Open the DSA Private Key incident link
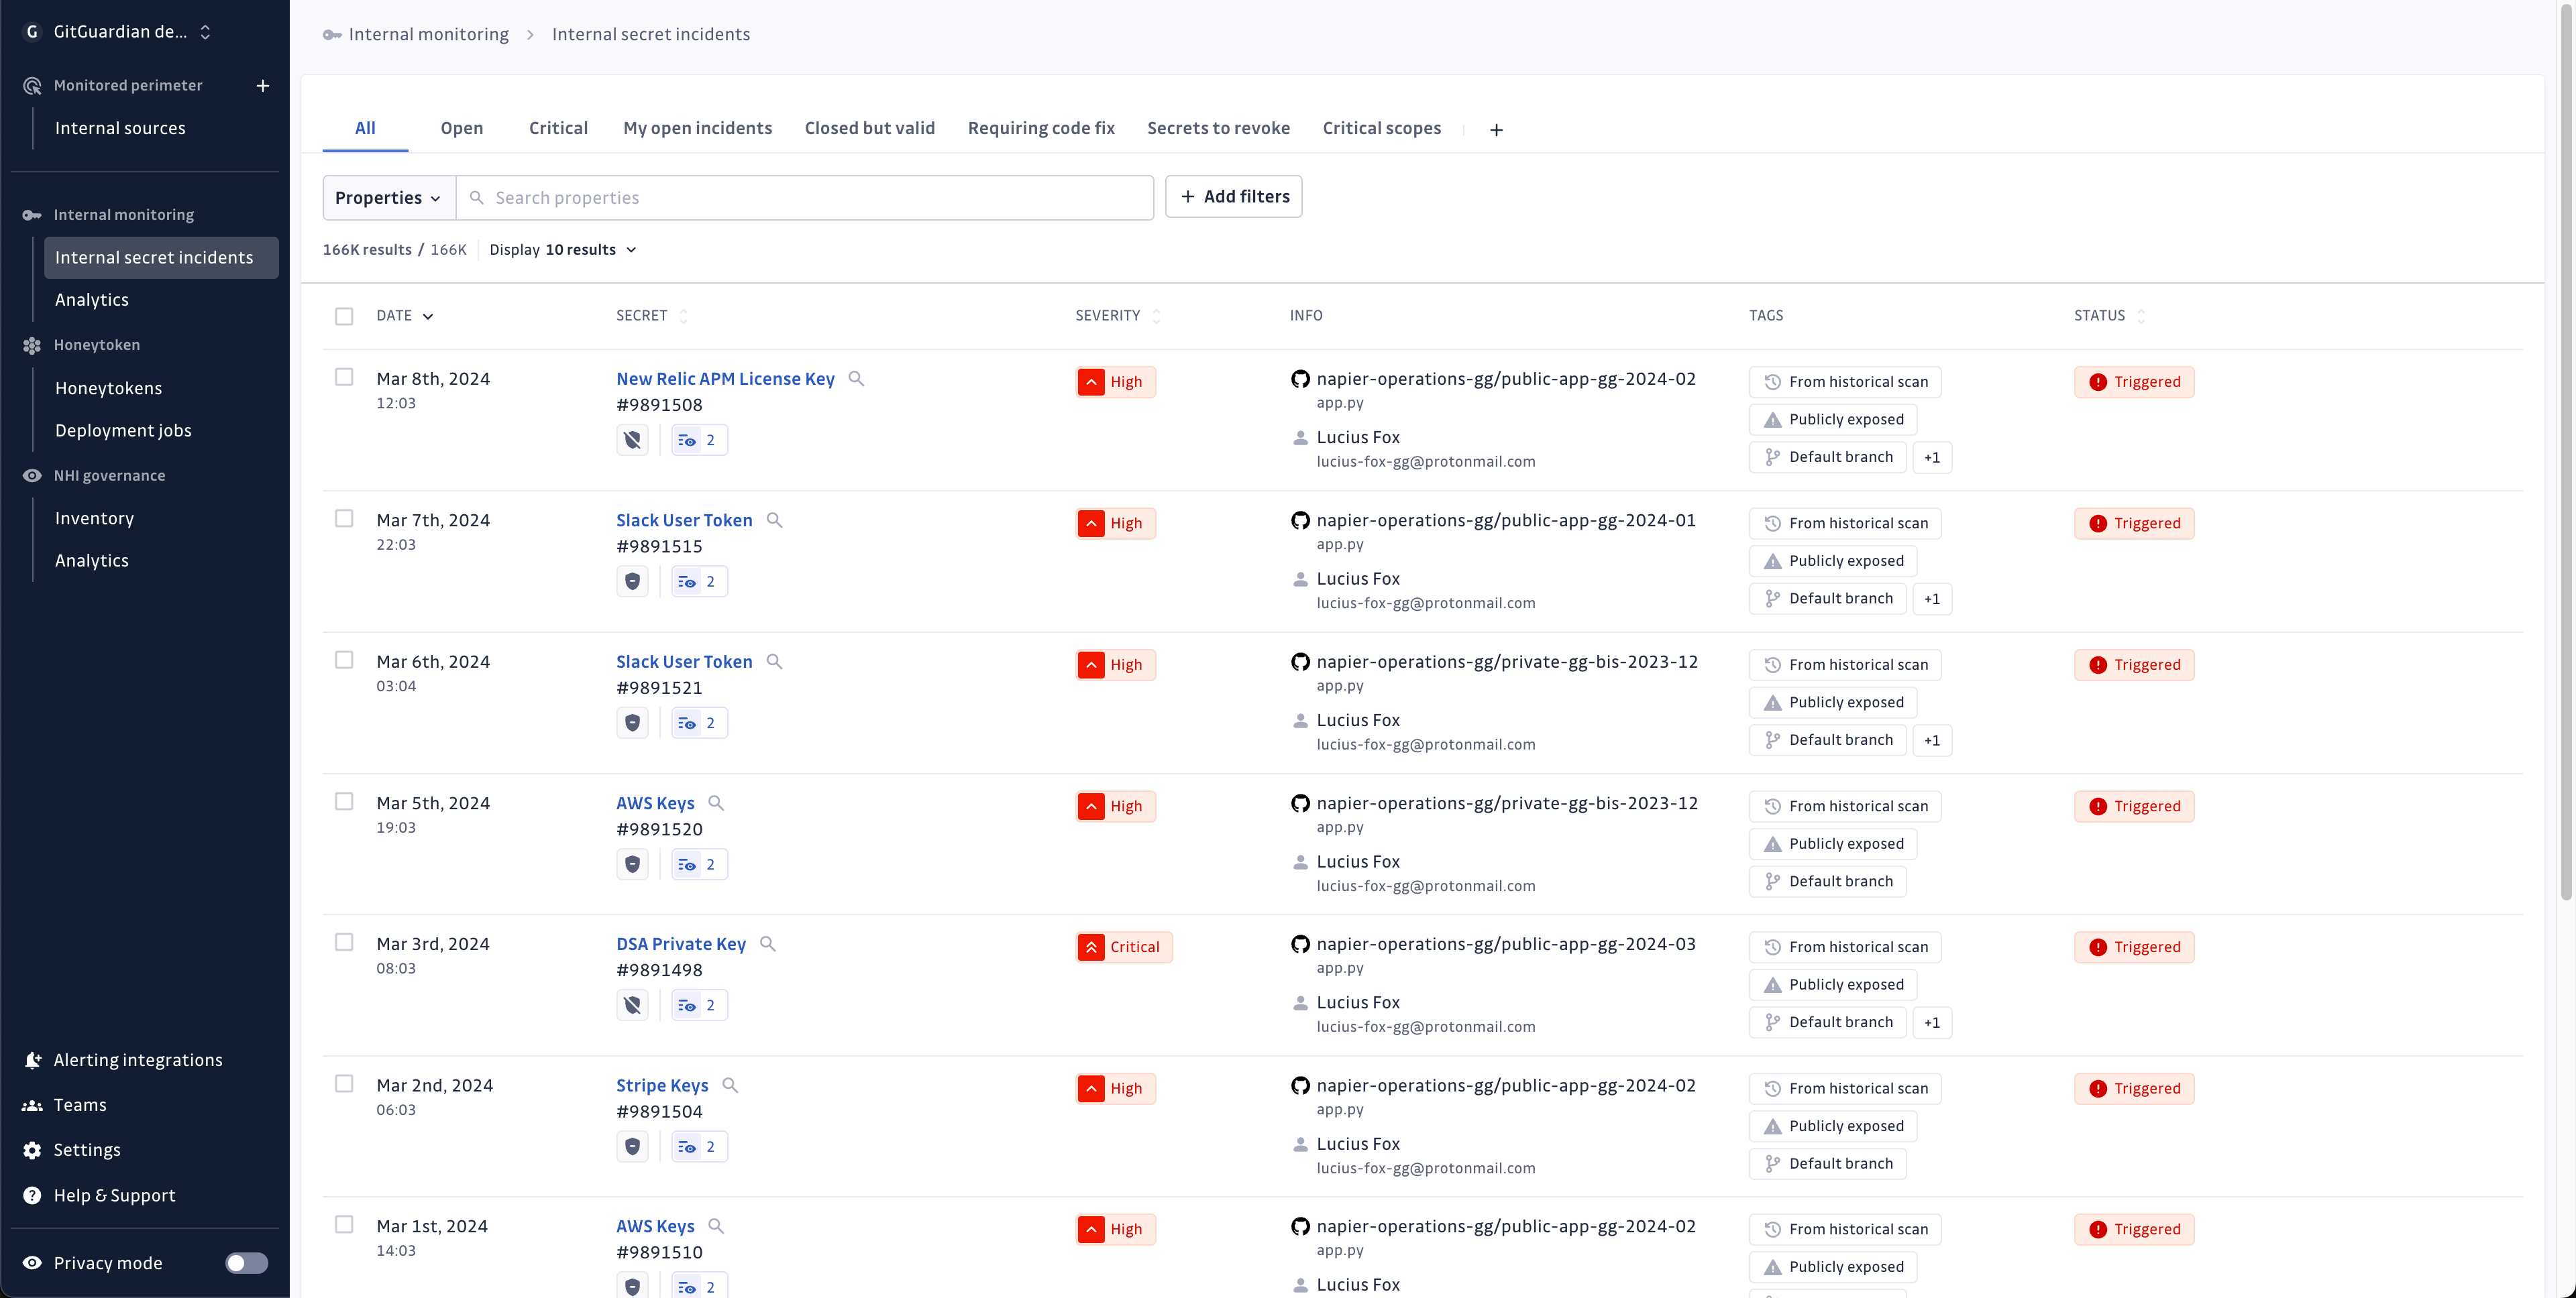This screenshot has width=2576, height=1298. (x=681, y=944)
